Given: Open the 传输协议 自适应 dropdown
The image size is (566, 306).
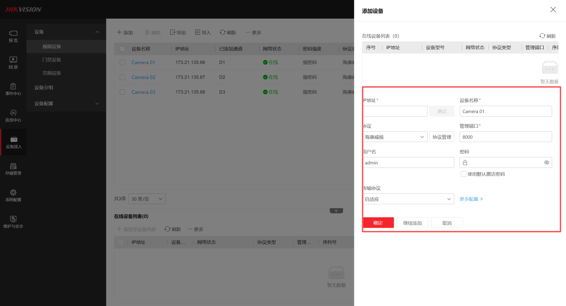Looking at the screenshot, I should 408,199.
